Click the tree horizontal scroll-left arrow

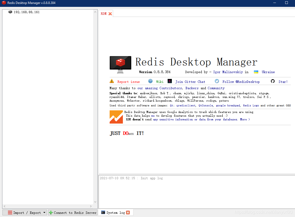5,206
